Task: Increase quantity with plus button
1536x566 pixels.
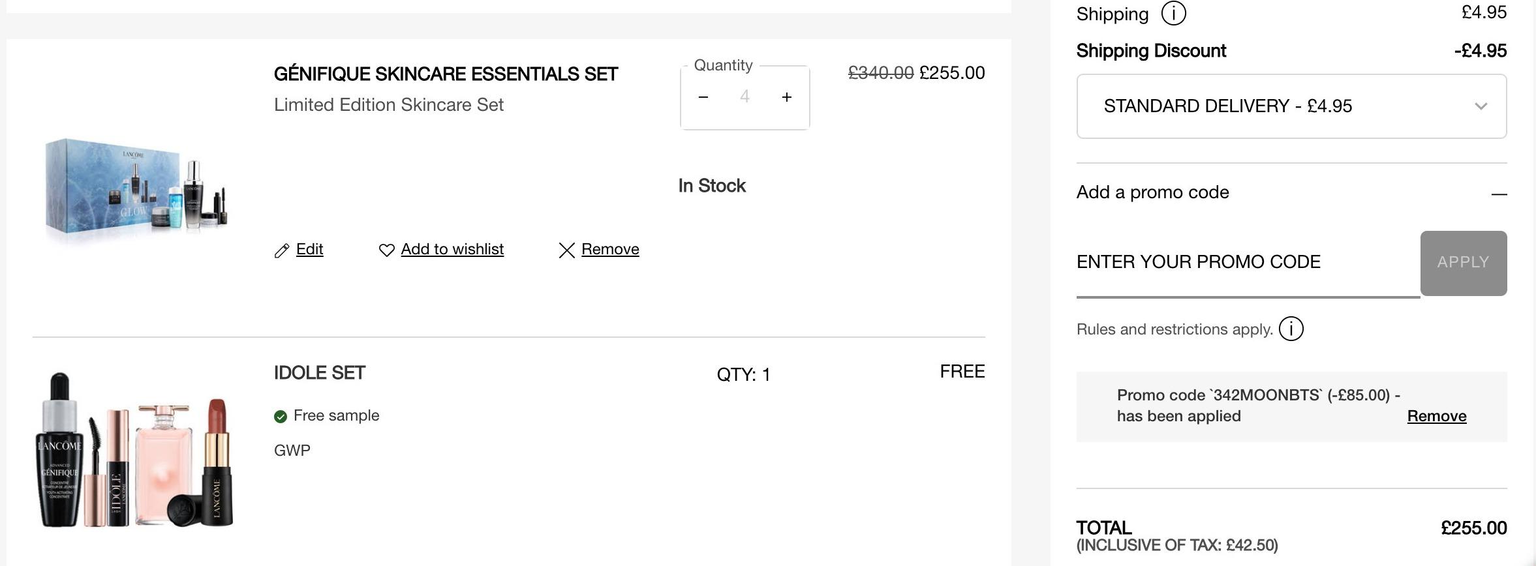Action: (x=787, y=97)
